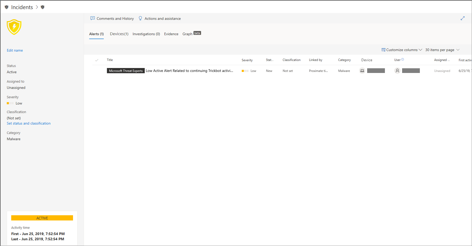Sort by the Stat.. column header
This screenshot has height=246, width=472.
click(x=270, y=60)
